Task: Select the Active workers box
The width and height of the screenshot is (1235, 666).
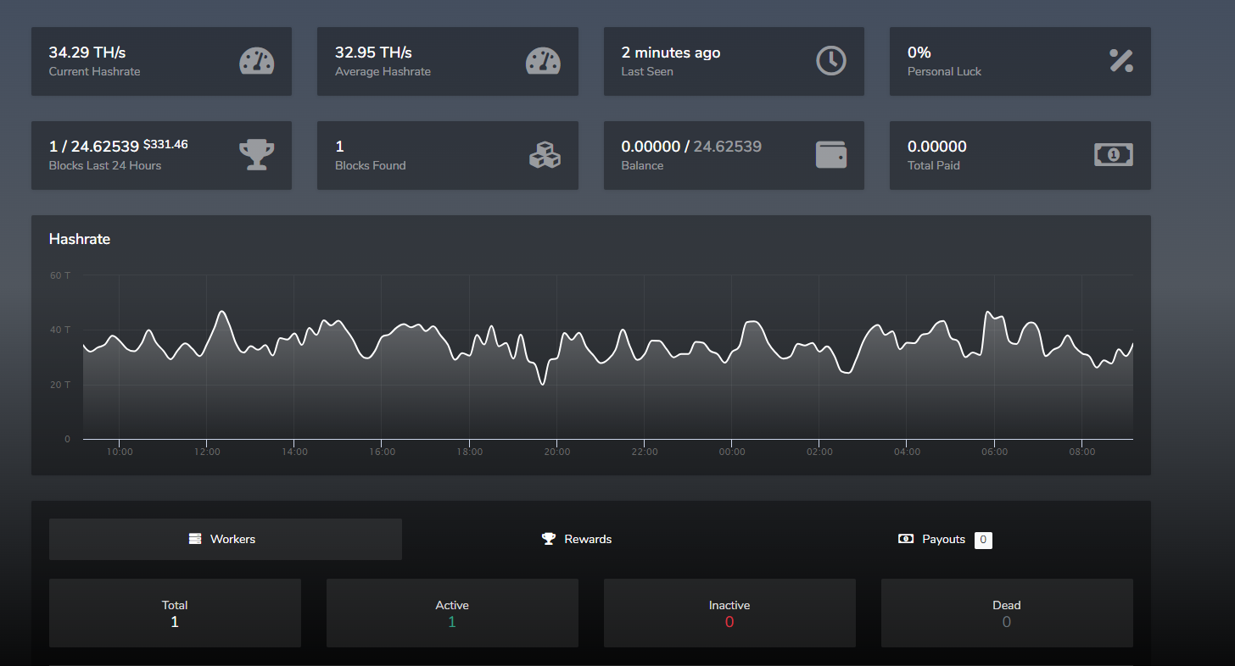Action: 452,613
